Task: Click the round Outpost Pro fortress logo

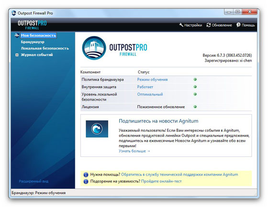Action: tap(94, 48)
